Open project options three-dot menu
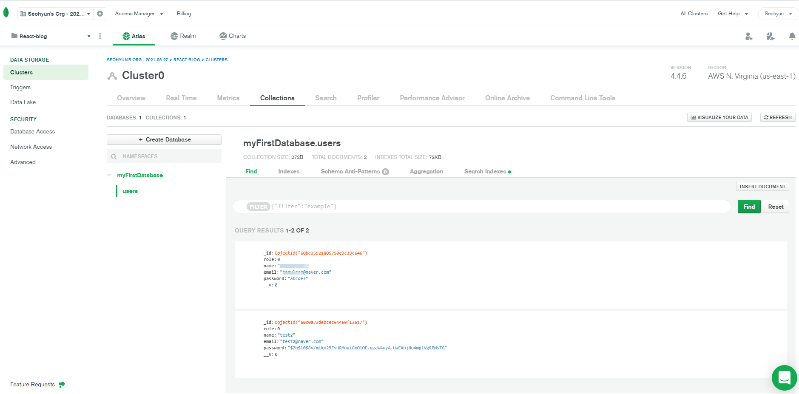 point(100,36)
